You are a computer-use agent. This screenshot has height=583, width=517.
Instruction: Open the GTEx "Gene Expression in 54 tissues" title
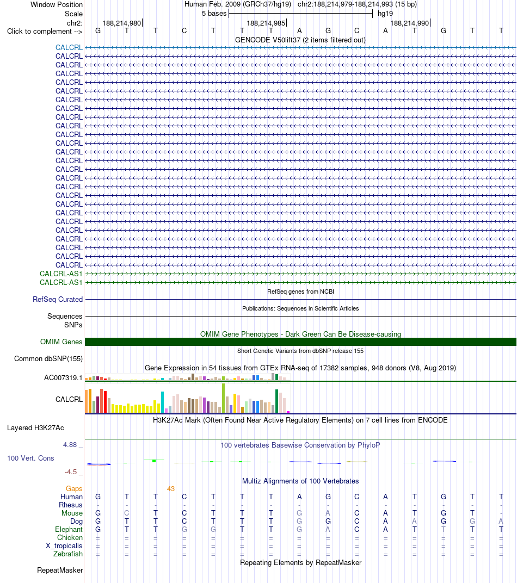click(x=300, y=368)
